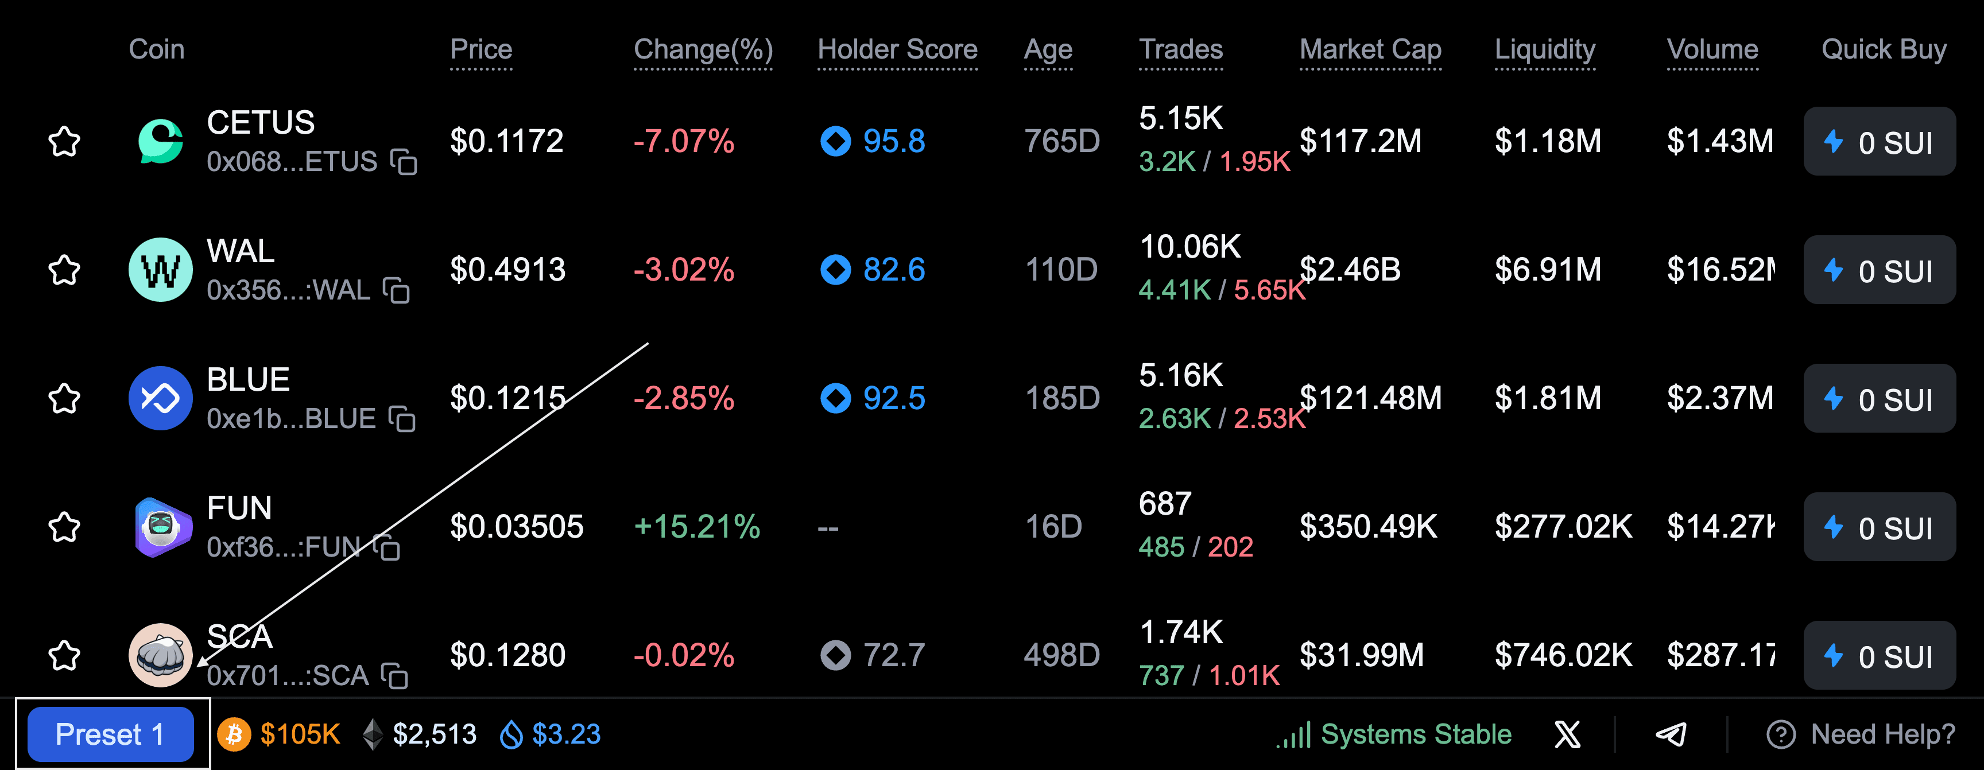Sort table by Market Cap column
Viewport: 1984px width, 770px height.
click(1370, 49)
